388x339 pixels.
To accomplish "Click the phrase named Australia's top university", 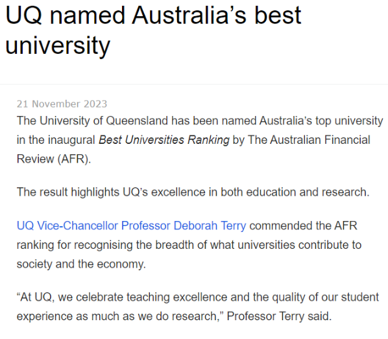I will point(302,121).
